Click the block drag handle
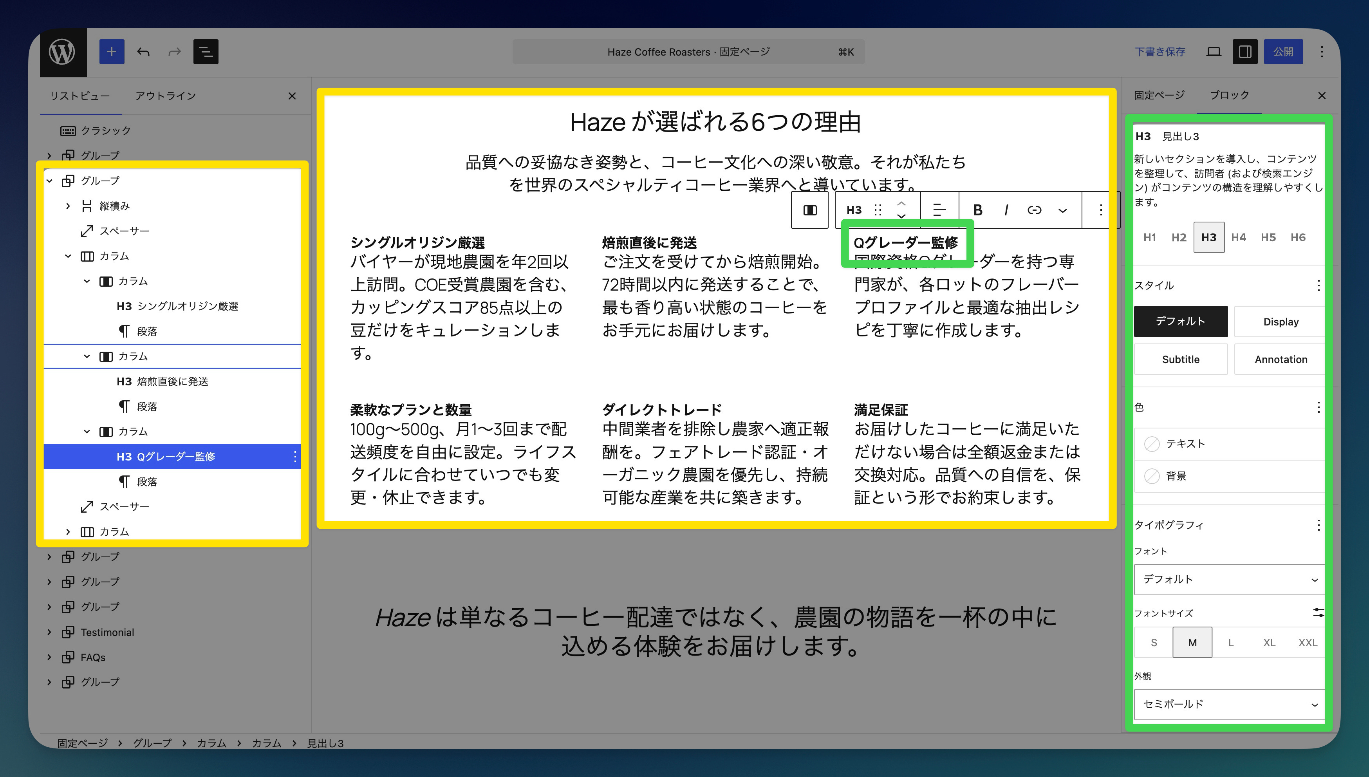1369x777 pixels. coord(878,210)
